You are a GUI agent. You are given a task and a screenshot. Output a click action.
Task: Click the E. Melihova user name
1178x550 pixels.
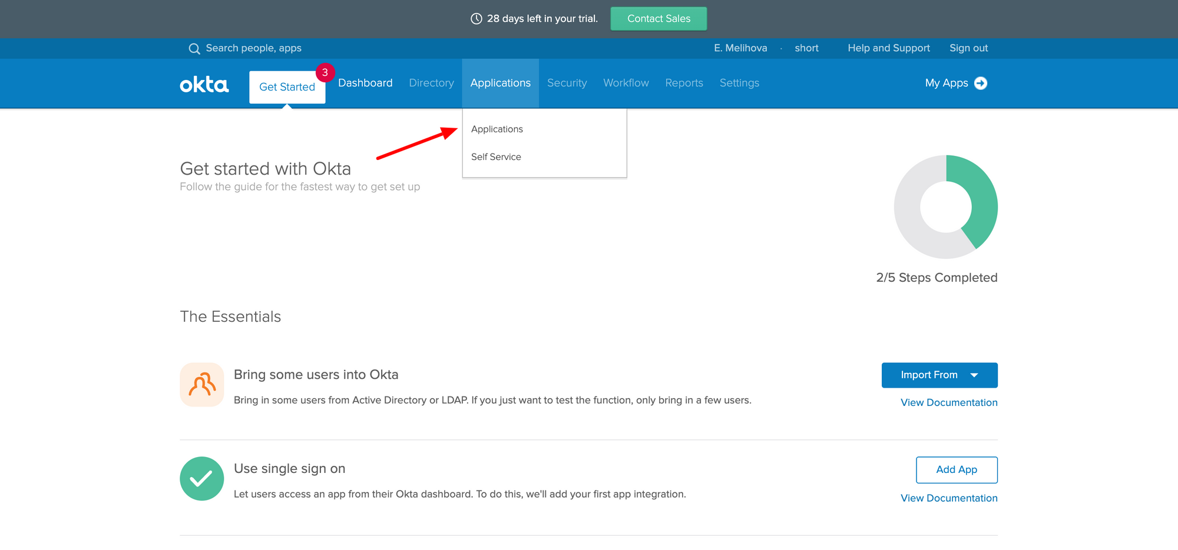[740, 48]
